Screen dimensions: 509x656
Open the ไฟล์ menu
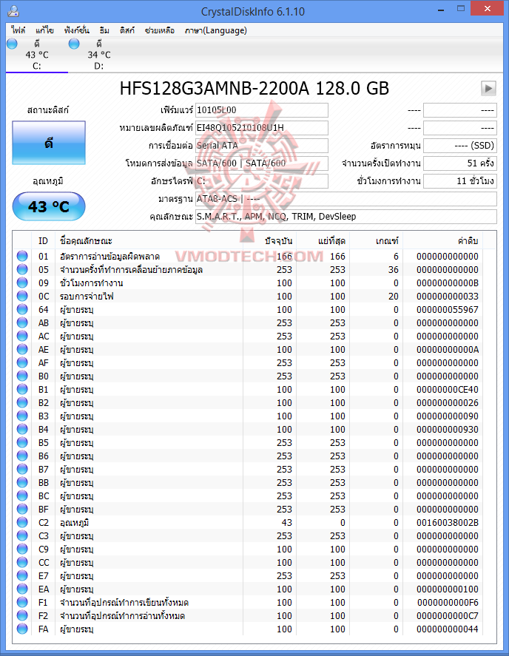click(x=18, y=30)
